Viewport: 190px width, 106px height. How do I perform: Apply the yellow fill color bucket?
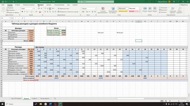click(x=36, y=12)
